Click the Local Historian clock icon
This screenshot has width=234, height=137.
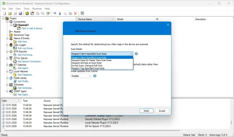(11, 71)
